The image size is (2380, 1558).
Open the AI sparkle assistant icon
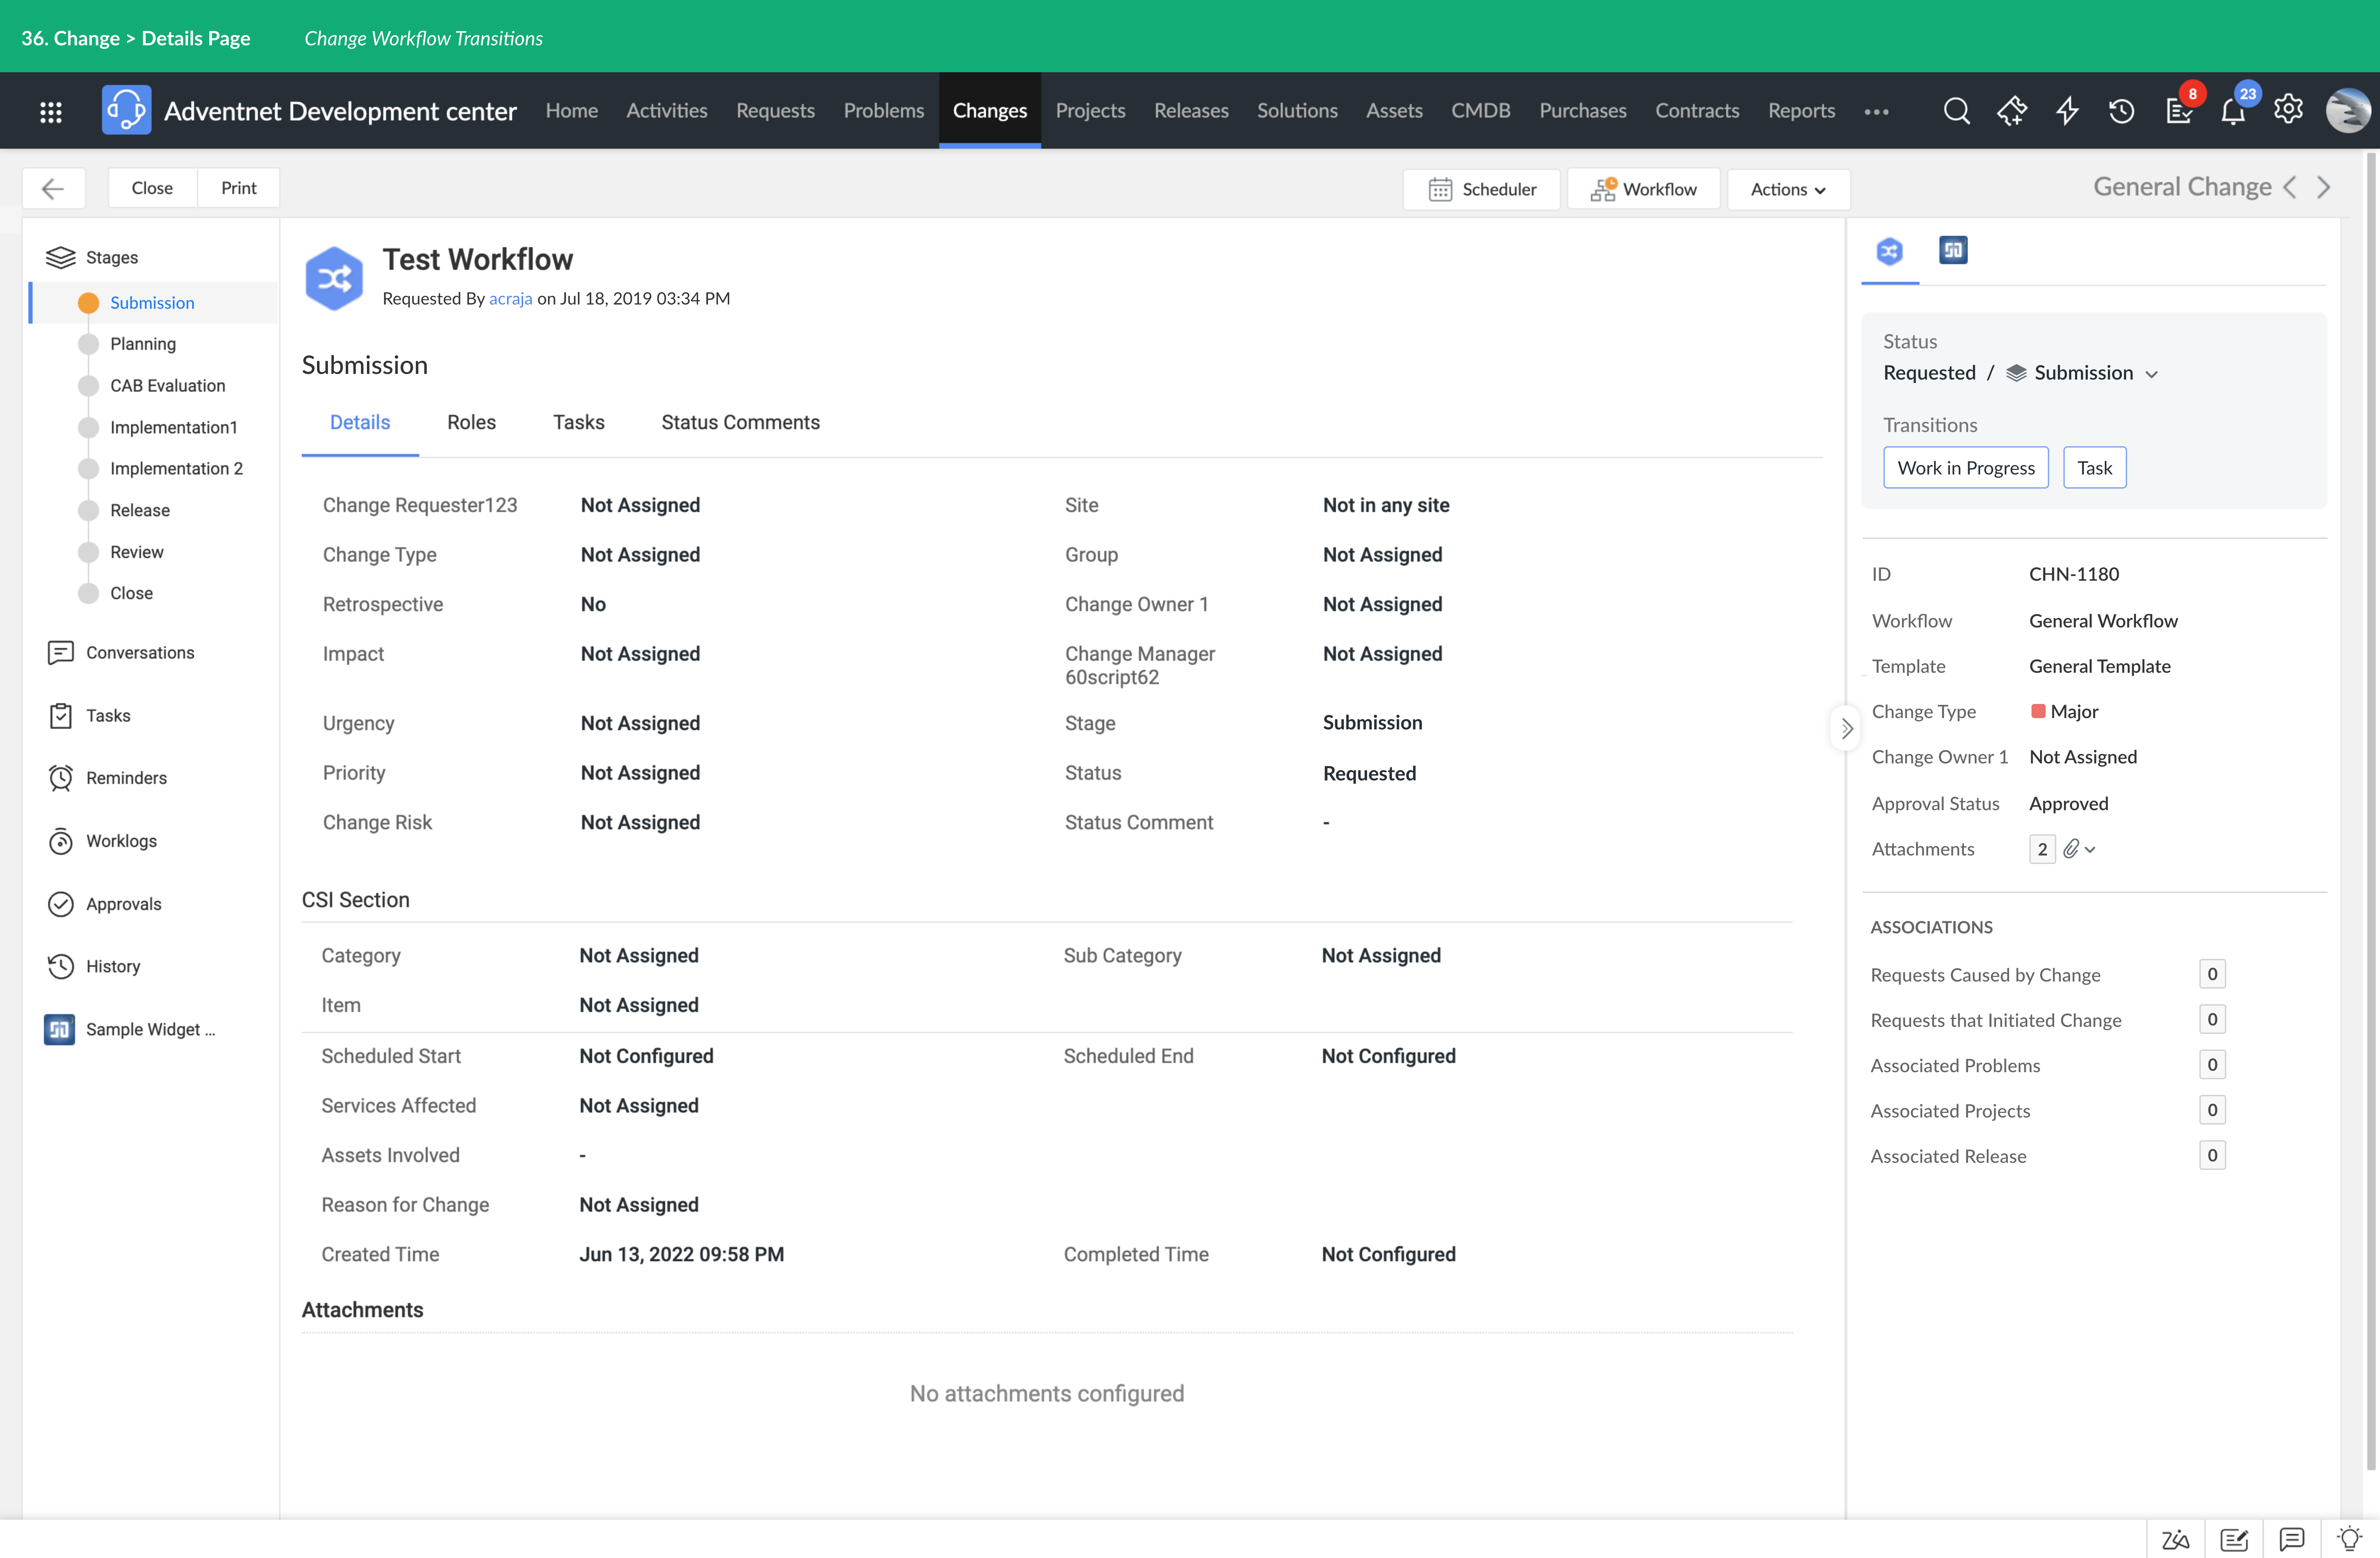click(x=2012, y=111)
